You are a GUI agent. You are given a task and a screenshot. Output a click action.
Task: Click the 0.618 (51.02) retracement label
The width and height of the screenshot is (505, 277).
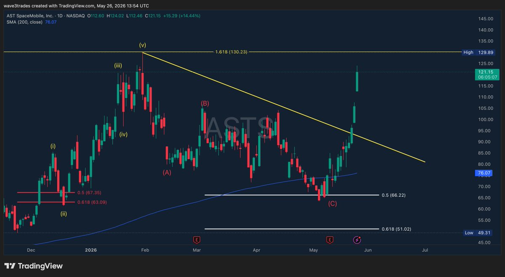point(396,229)
